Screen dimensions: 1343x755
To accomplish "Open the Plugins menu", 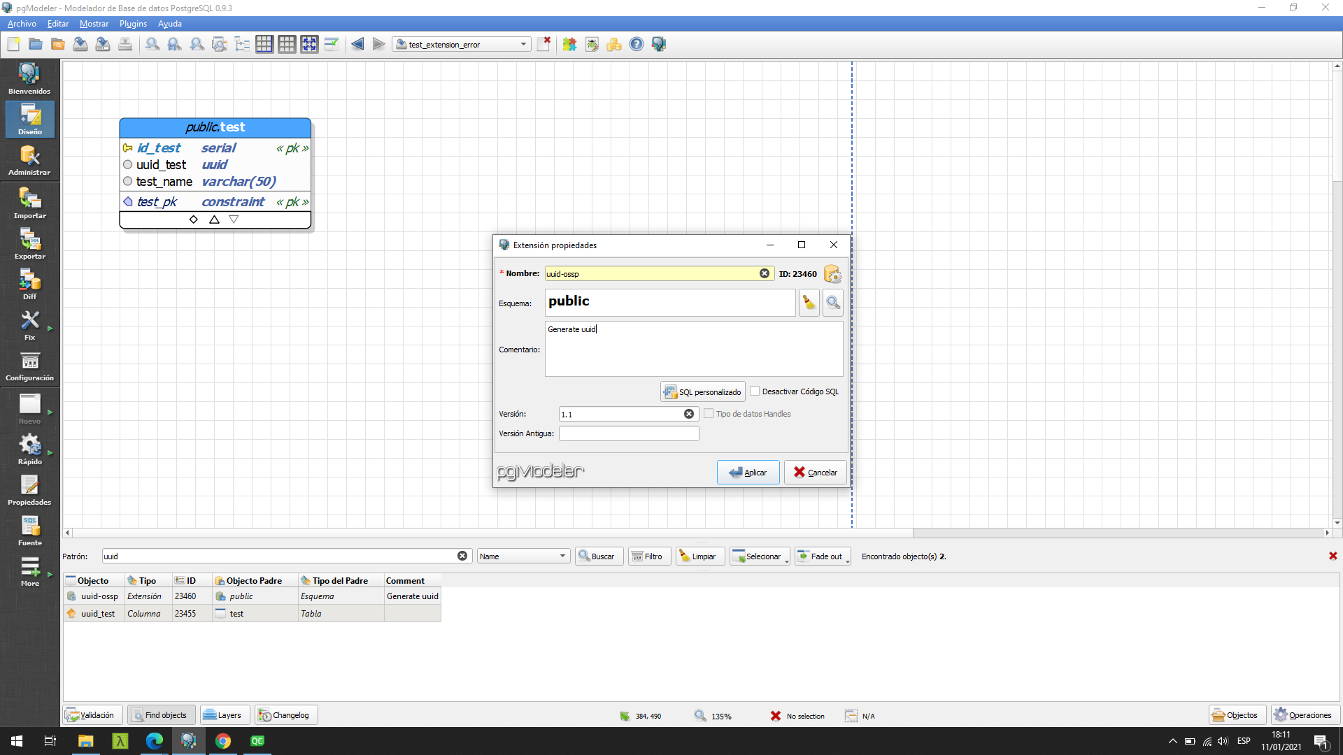I will click(x=133, y=23).
